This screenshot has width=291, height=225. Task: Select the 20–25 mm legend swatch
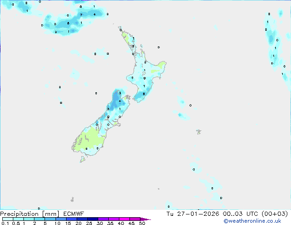82,219
